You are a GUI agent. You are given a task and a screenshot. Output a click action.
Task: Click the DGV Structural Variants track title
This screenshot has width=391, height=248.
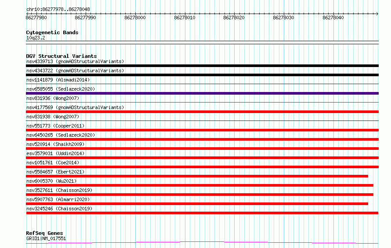tap(62, 56)
